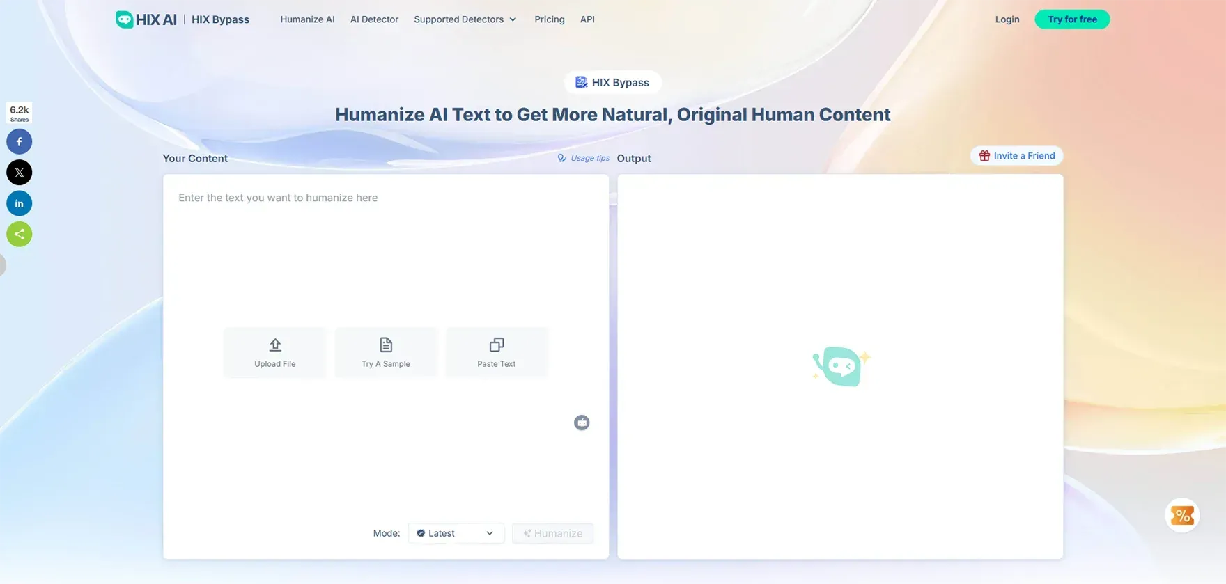Expand the collapsed side tab on the left edge
Screen dimensions: 1226x584
(x=3, y=265)
